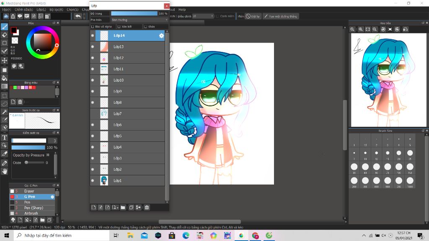The image size is (429, 241).
Task: Select the Eraser brush in brush list
Action: pos(32,191)
